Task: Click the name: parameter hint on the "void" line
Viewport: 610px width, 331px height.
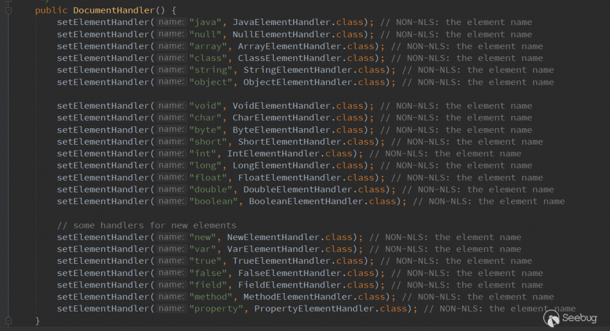Action: [171, 106]
